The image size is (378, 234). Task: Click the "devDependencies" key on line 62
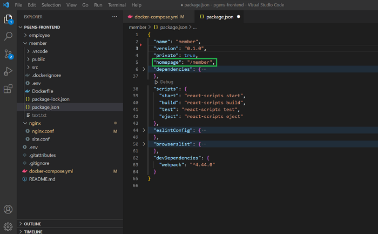177,158
